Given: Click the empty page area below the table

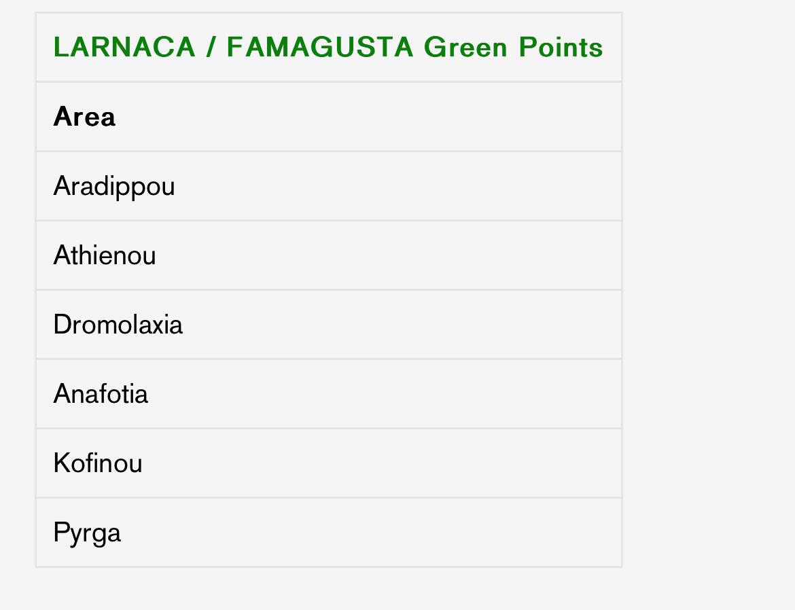Looking at the screenshot, I should point(326,590).
